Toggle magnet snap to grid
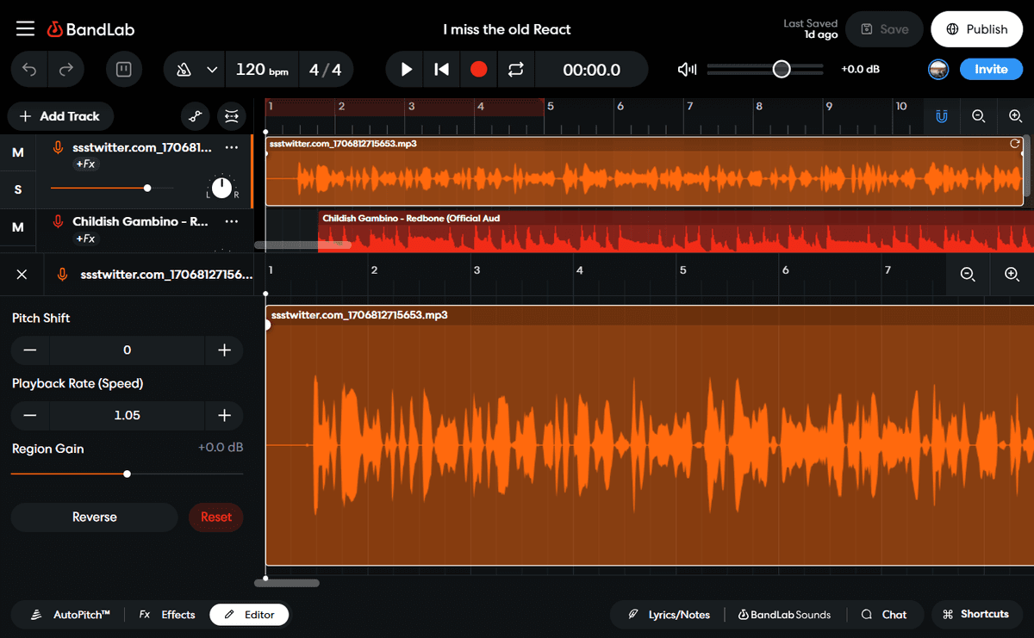 (942, 116)
